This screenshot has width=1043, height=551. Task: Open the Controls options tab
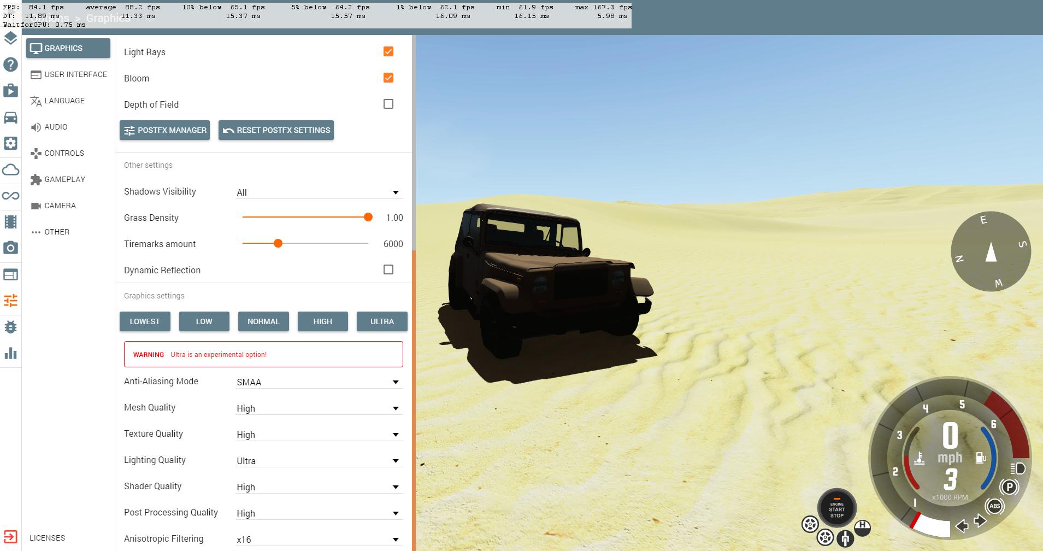tap(68, 153)
